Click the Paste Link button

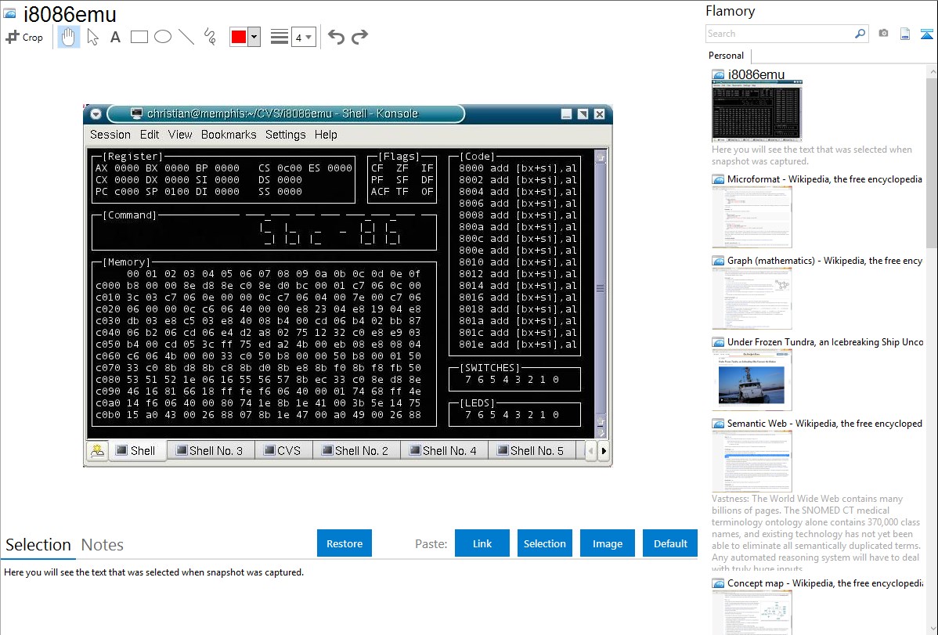(x=482, y=543)
